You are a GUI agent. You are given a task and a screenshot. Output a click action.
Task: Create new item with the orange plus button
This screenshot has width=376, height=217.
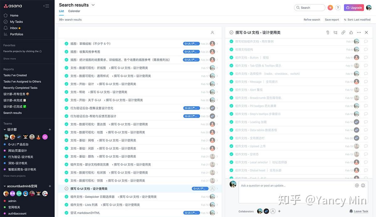pyautogui.click(x=331, y=7)
